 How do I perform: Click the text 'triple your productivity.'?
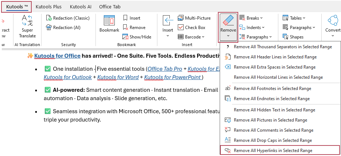(x=72, y=120)
